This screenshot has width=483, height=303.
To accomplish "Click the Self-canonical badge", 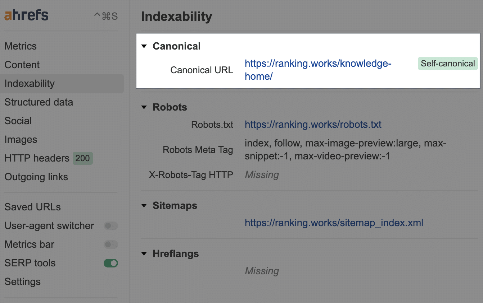I will click(x=447, y=63).
